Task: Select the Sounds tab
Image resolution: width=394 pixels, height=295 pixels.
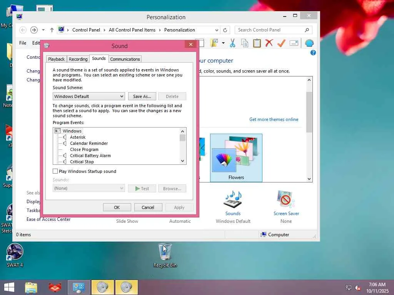Action: [x=99, y=58]
